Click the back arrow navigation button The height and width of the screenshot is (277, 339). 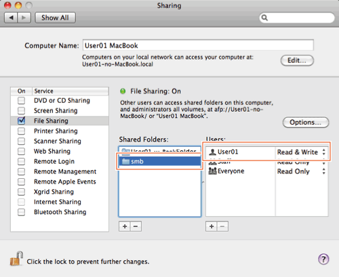(11, 18)
